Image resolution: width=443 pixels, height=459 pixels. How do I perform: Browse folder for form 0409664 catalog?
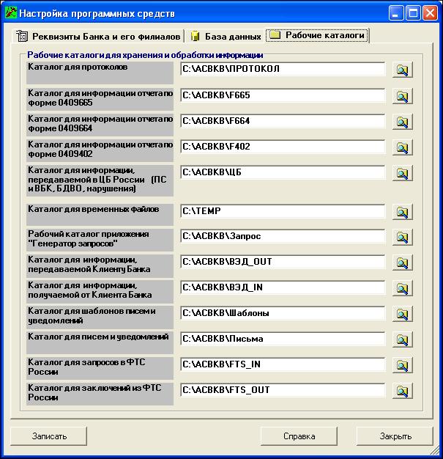(x=402, y=122)
